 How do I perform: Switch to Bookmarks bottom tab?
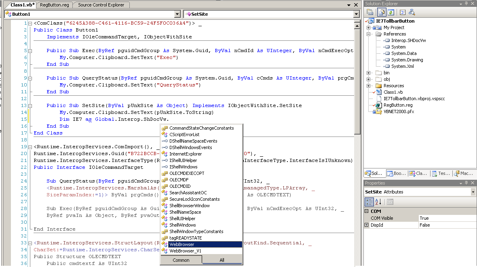pyautogui.click(x=397, y=173)
